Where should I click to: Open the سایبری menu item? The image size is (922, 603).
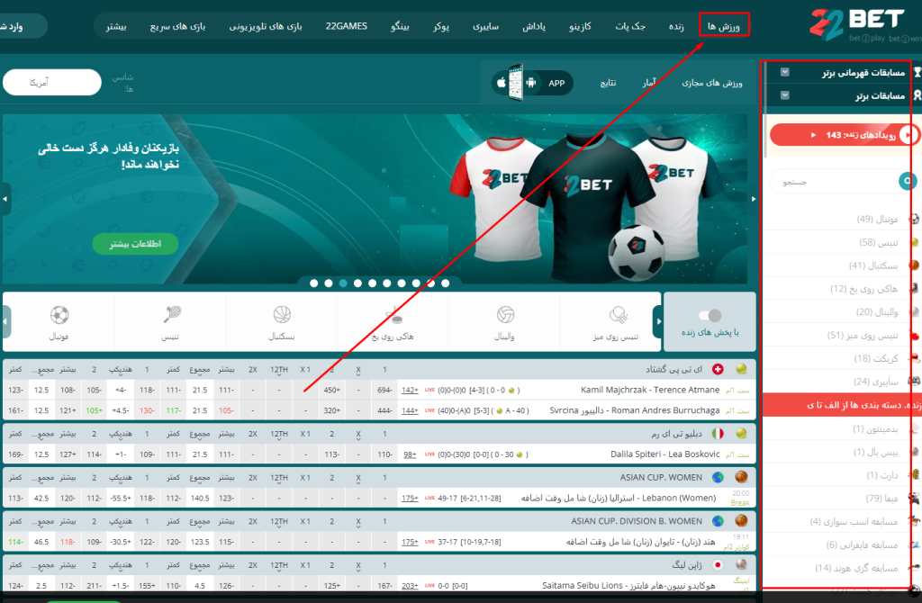[x=485, y=26]
